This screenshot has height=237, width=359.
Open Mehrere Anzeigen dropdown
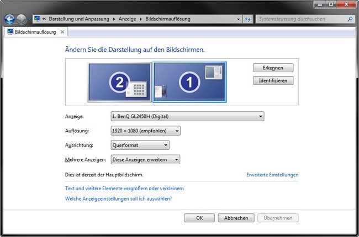(145, 159)
